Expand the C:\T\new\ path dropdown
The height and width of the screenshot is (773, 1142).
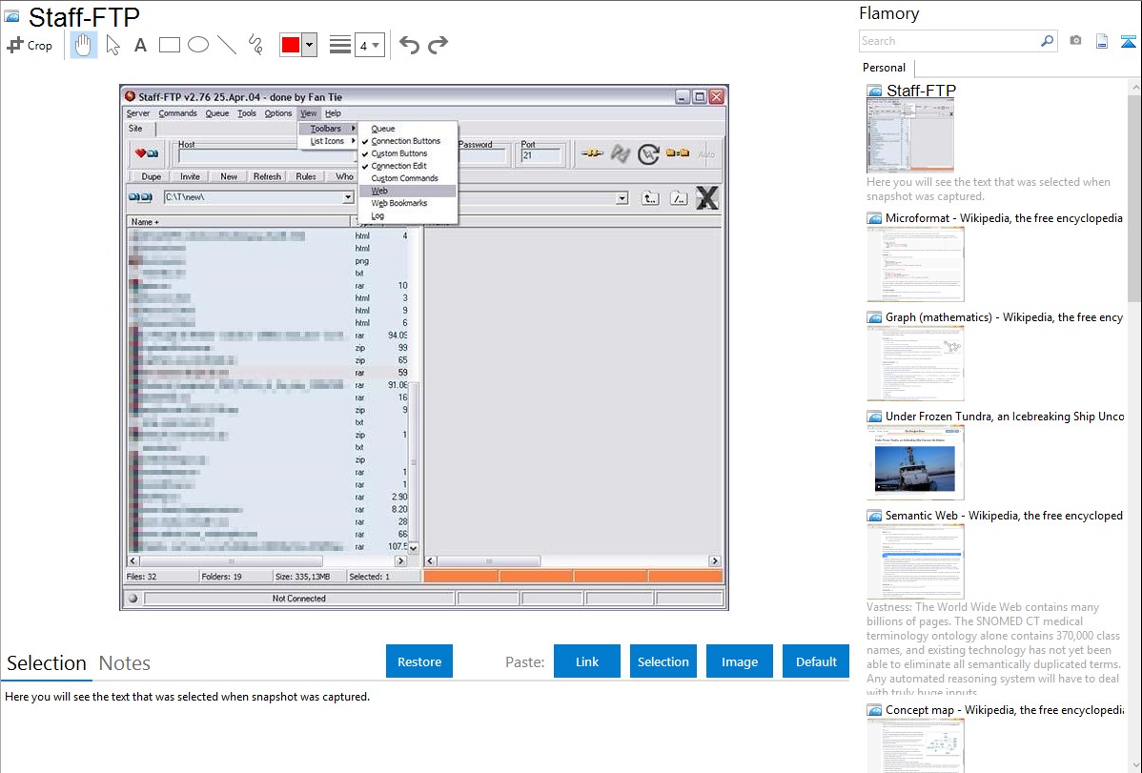tap(348, 197)
